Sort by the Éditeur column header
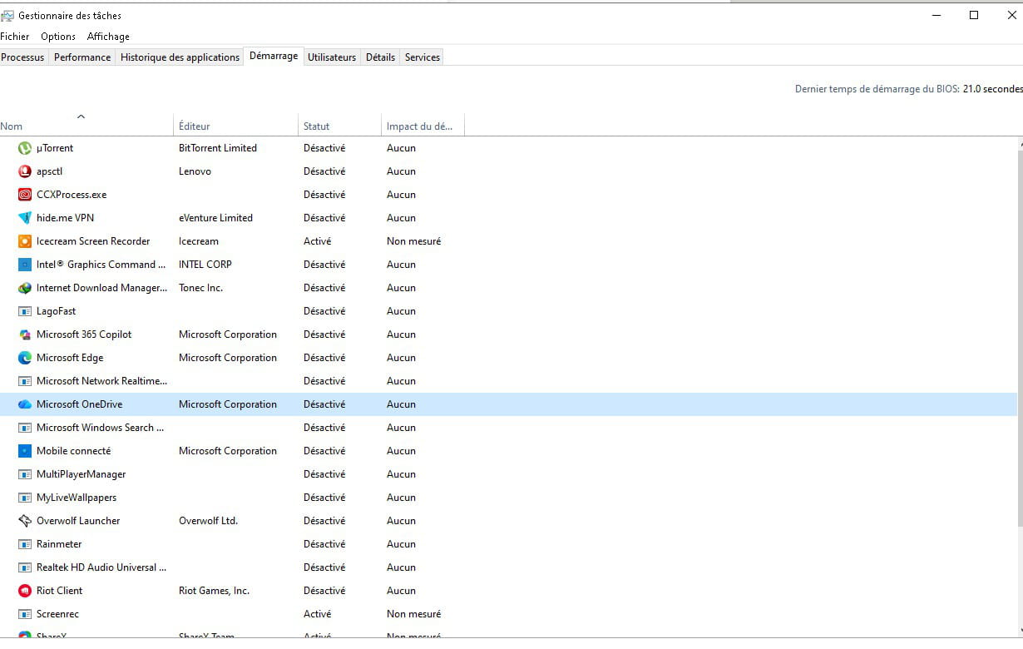1023x649 pixels. [x=194, y=126]
